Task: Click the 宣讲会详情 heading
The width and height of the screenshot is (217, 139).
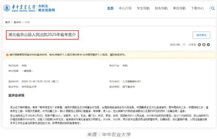Action: pos(16,95)
